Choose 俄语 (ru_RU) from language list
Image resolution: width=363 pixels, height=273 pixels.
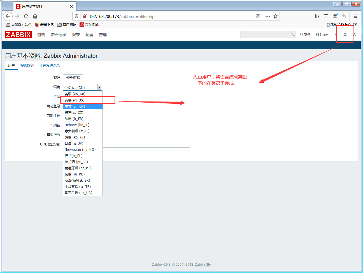pyautogui.click(x=83, y=174)
